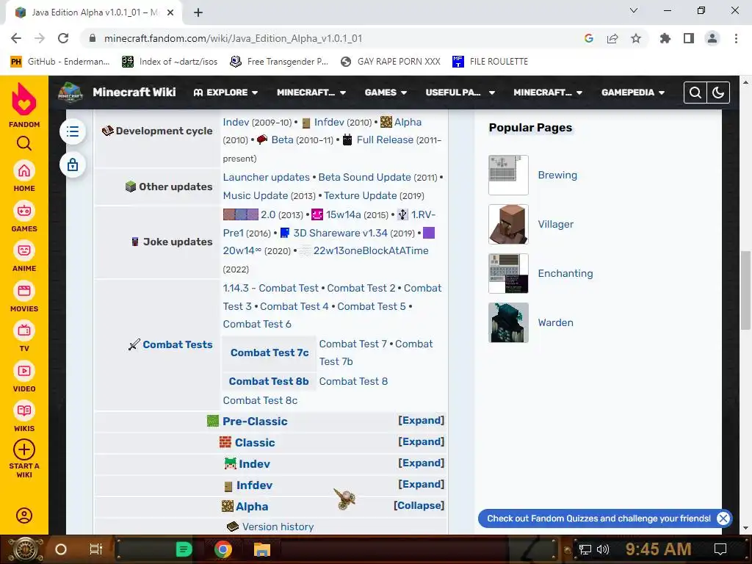Expand the Infdev section
752x564 pixels.
(421, 485)
